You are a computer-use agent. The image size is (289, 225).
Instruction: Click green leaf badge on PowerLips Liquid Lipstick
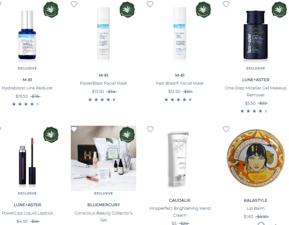pos(51,134)
